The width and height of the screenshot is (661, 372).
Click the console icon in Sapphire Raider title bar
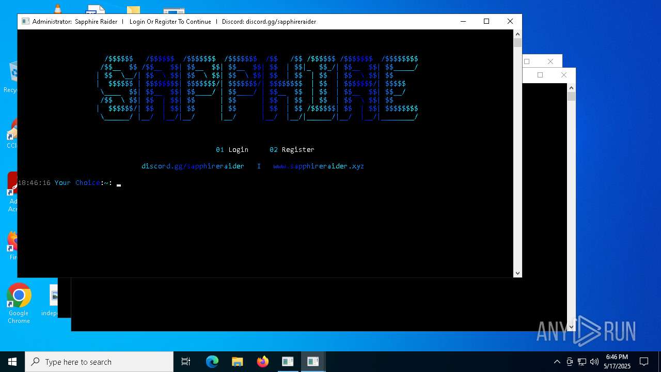pyautogui.click(x=25, y=22)
